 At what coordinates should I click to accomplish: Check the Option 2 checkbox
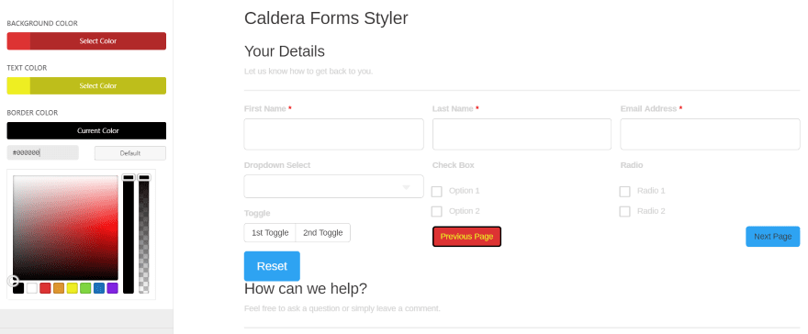tap(436, 212)
